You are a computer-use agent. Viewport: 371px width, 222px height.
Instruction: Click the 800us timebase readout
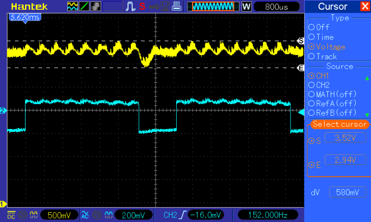click(276, 6)
